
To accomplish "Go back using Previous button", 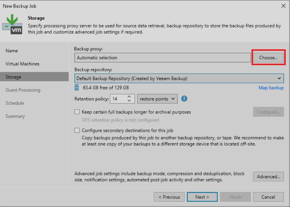I will pos(169,197).
